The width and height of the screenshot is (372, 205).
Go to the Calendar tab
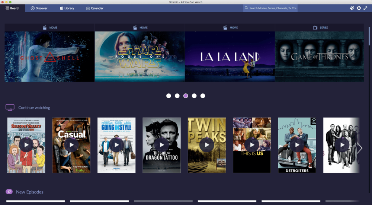tap(94, 8)
